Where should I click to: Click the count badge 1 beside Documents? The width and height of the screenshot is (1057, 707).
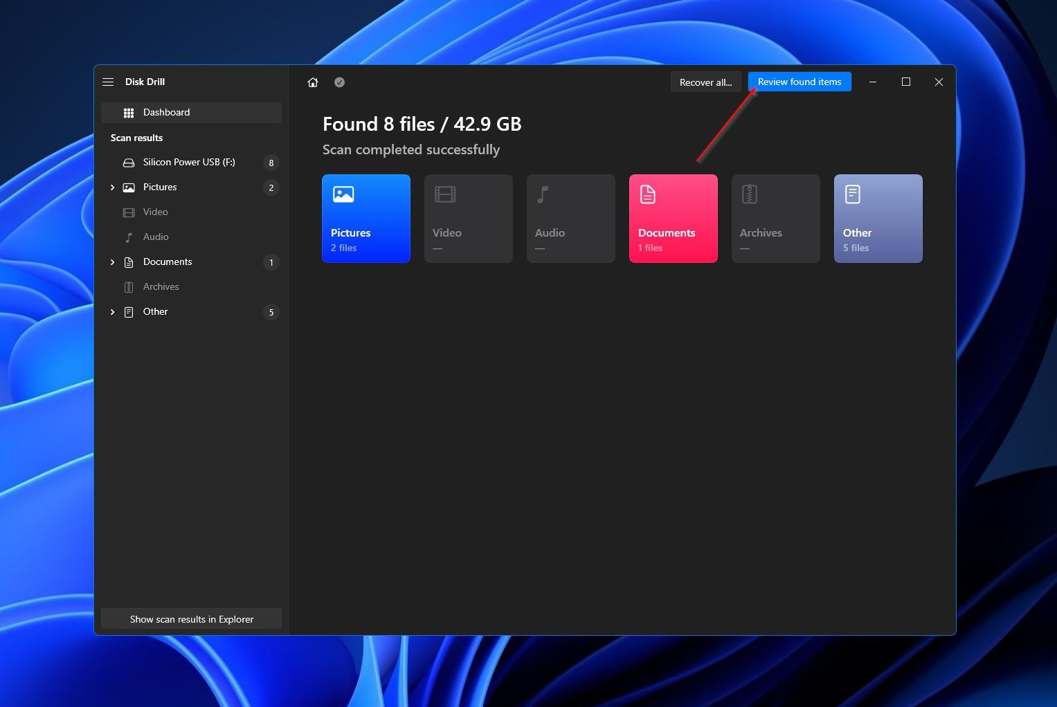pyautogui.click(x=271, y=262)
